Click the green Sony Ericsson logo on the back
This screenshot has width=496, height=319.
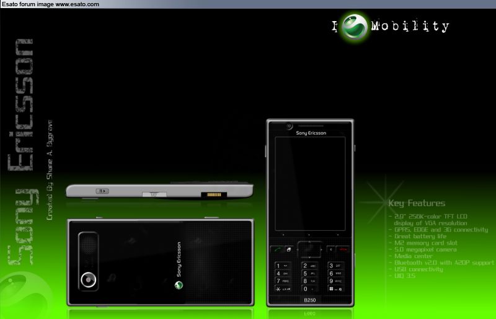179,285
